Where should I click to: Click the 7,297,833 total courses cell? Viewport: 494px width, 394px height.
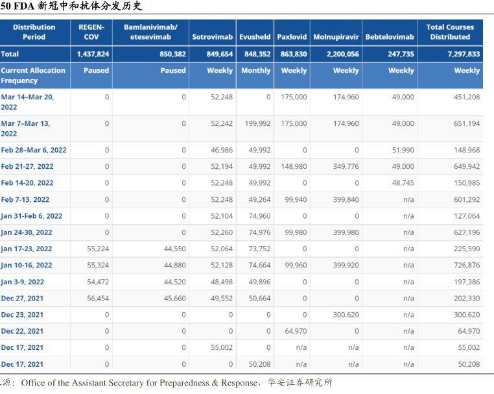(x=463, y=55)
